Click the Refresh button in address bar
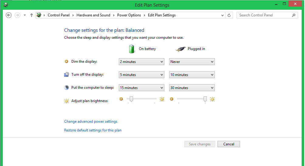 (229, 15)
